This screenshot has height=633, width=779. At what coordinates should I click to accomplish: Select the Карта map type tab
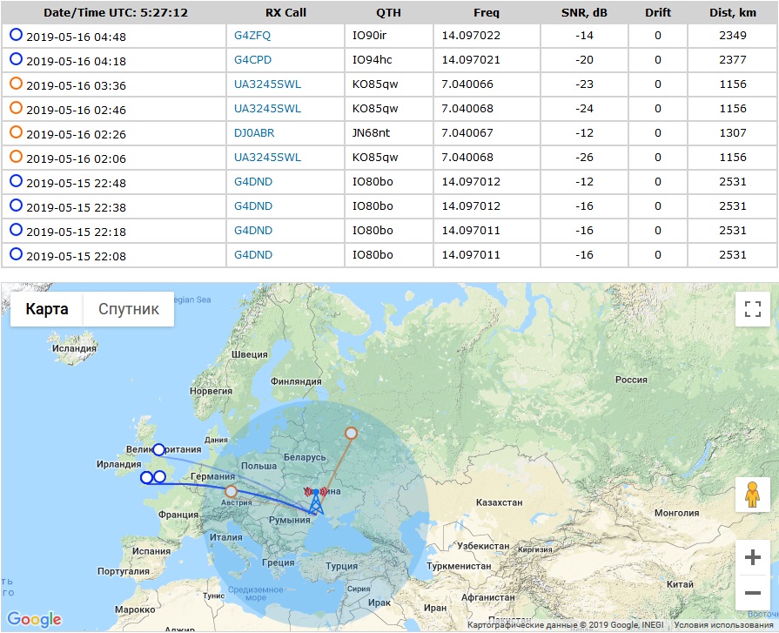click(47, 309)
